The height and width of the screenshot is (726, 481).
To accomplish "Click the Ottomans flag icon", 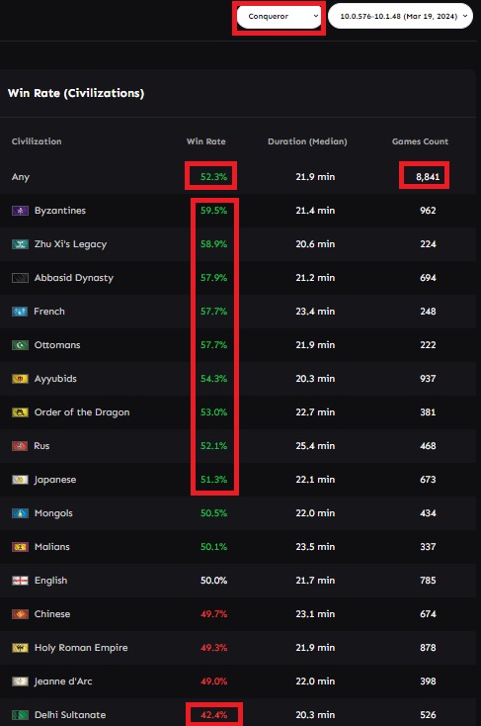I will pyautogui.click(x=20, y=345).
